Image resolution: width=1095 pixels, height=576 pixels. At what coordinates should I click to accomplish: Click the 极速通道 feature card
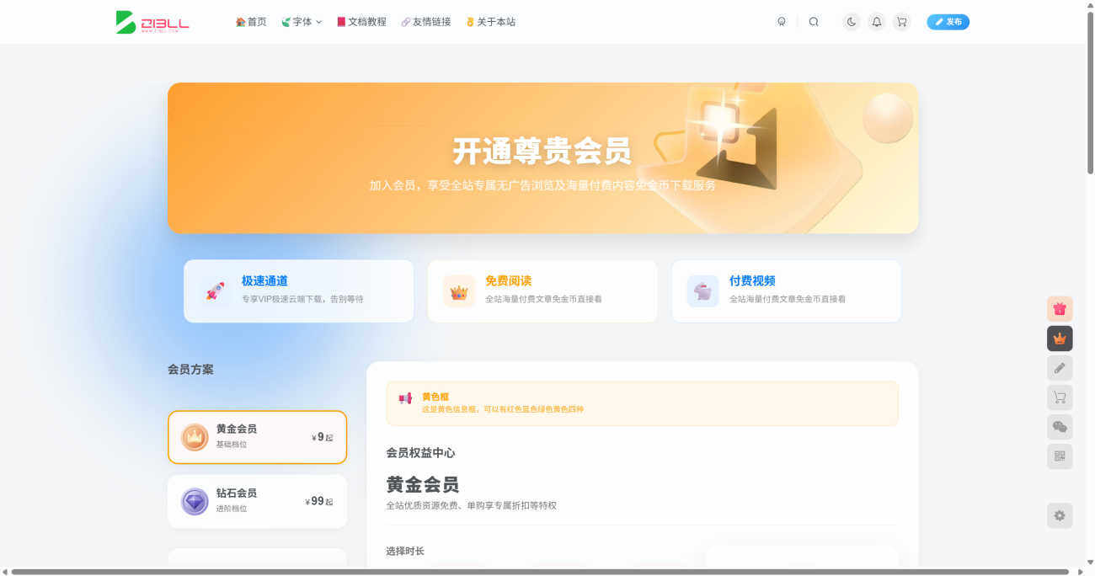click(298, 291)
